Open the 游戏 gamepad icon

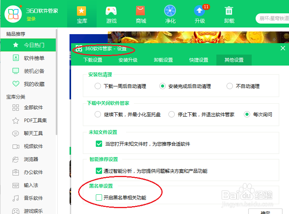point(111,11)
